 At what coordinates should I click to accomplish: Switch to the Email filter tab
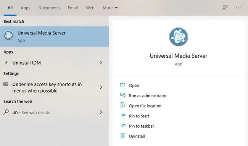coord(72,8)
